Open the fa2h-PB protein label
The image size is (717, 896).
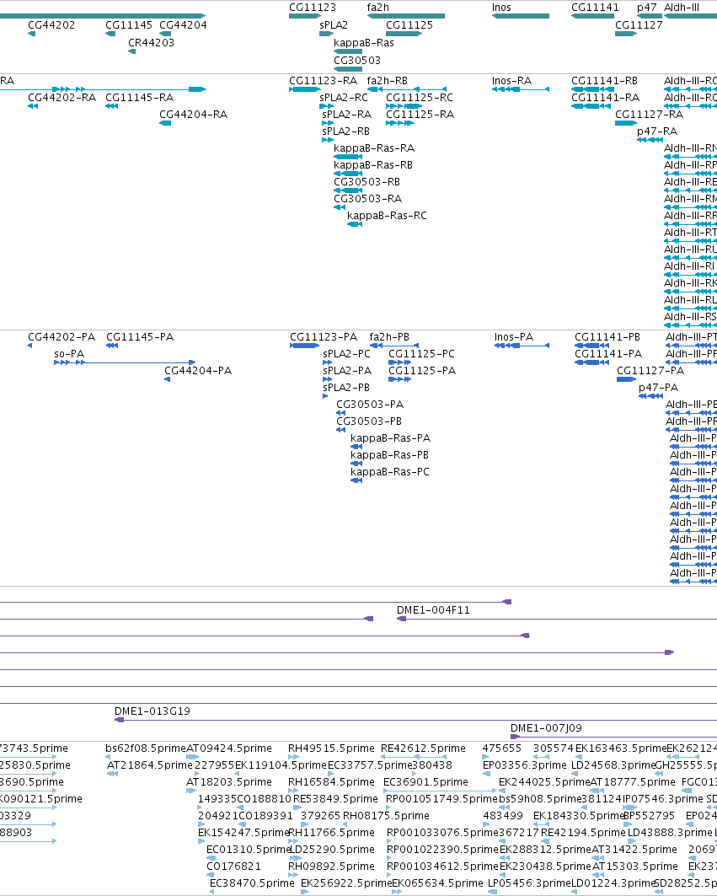tap(389, 337)
